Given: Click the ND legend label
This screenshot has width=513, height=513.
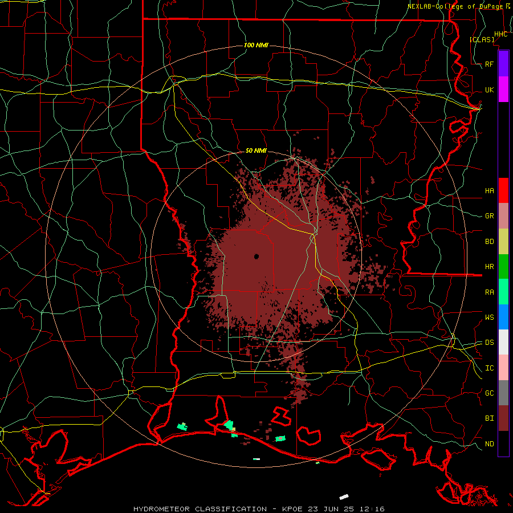Looking at the screenshot, I should 489,443.
